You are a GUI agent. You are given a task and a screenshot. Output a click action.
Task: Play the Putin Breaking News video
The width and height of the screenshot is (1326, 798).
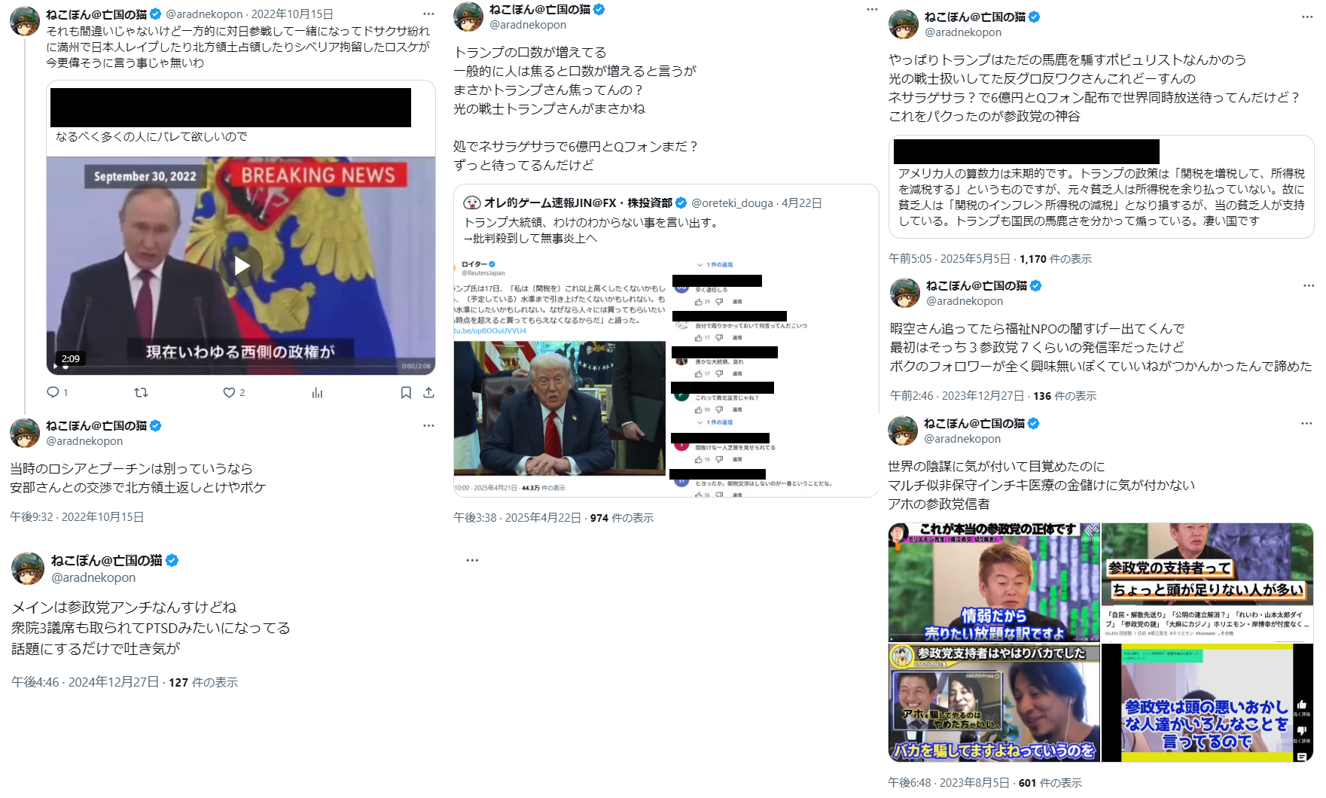point(241,265)
